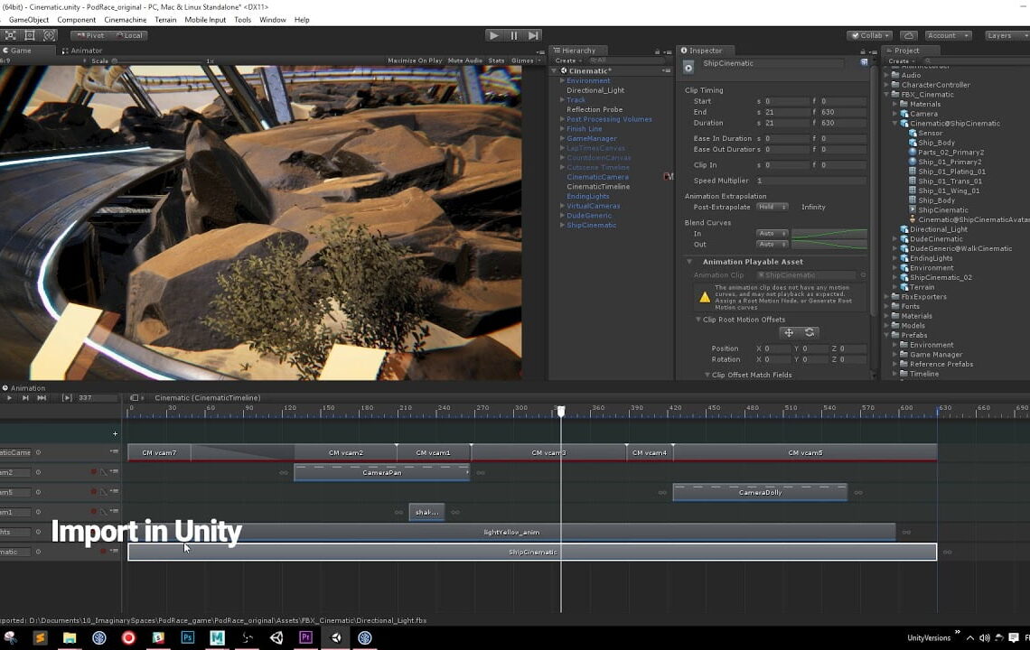Click the volume icon in system tray
The height and width of the screenshot is (650, 1030).
click(984, 637)
